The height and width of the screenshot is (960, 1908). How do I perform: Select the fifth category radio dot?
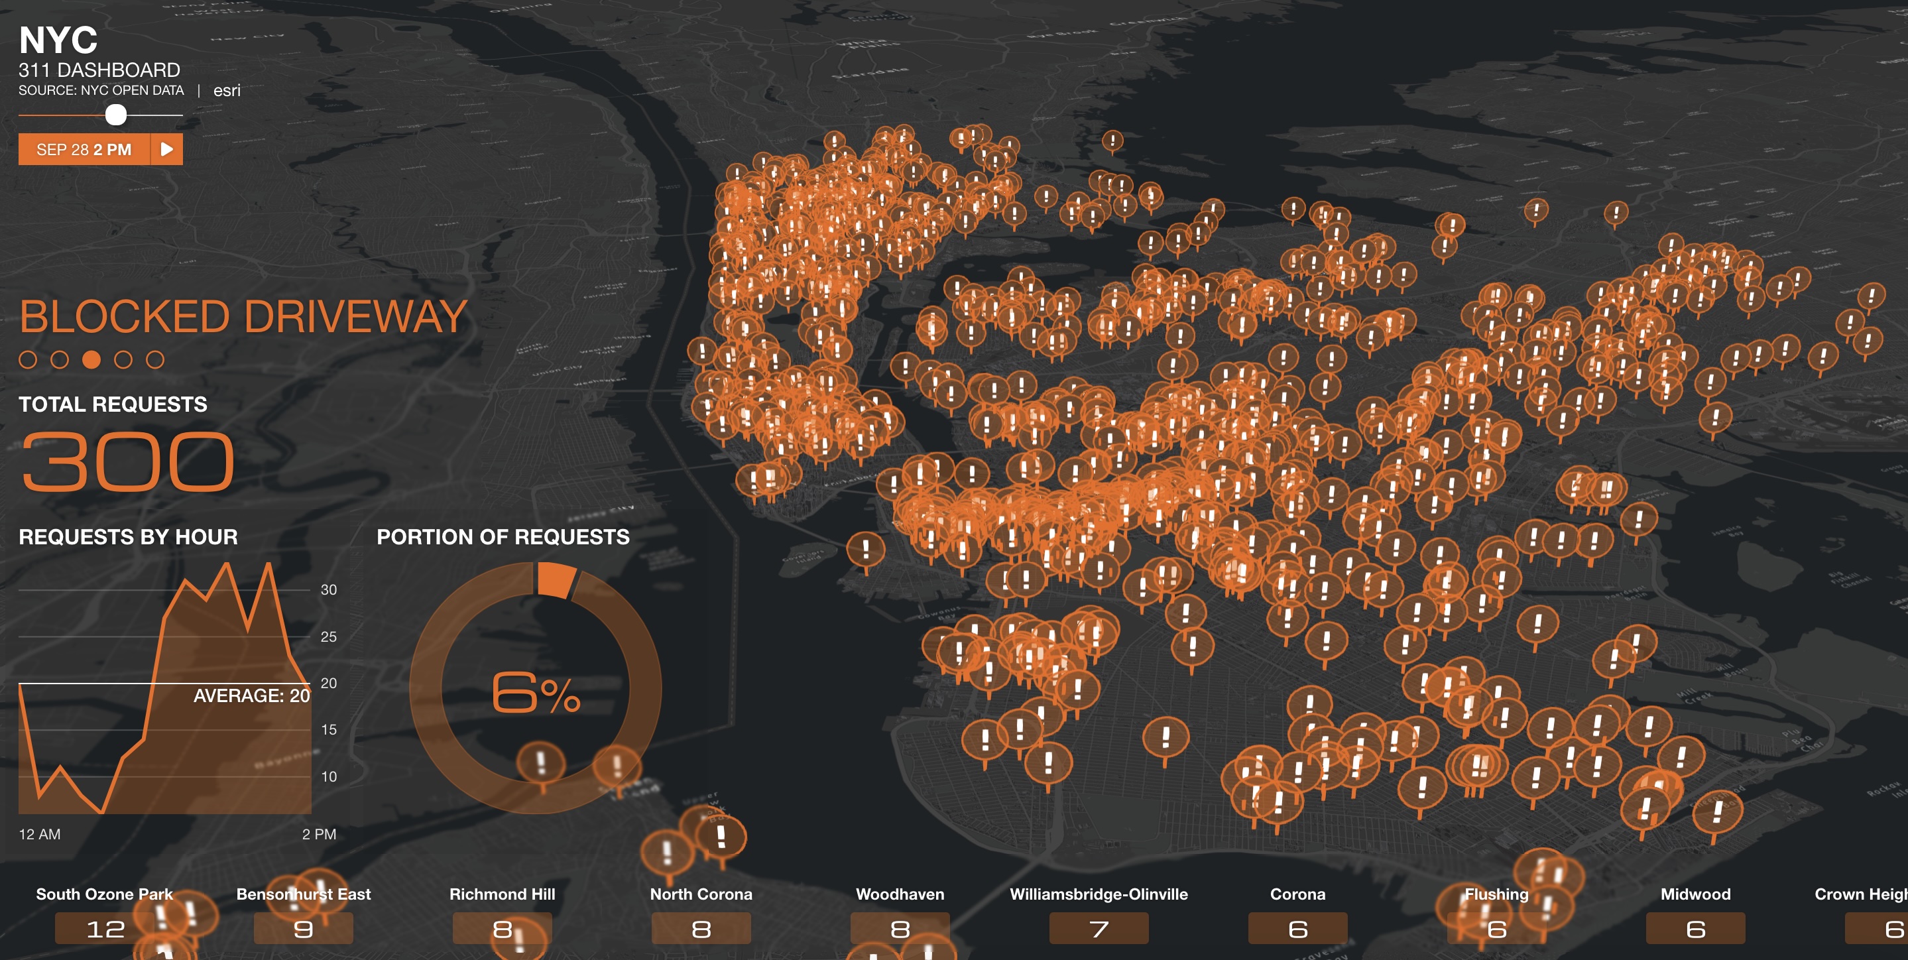pyautogui.click(x=155, y=360)
